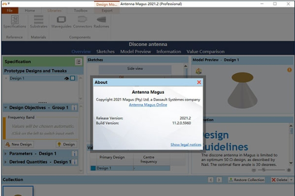The width and height of the screenshot is (295, 196).
Task: Expand Parameters - Design 1 section
Action: [x=5, y=154]
